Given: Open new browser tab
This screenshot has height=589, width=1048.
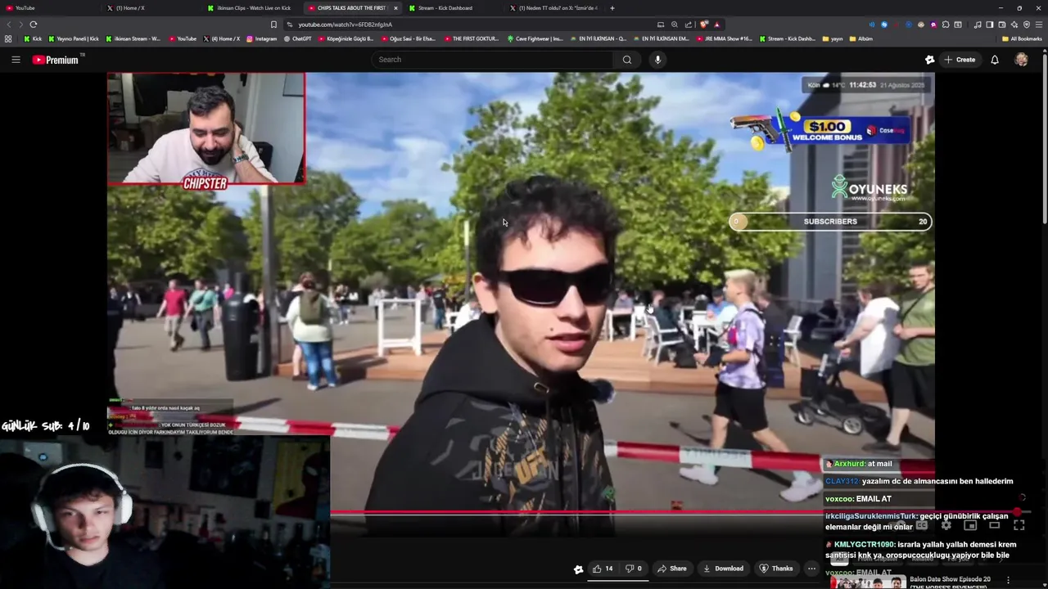Looking at the screenshot, I should pyautogui.click(x=612, y=8).
